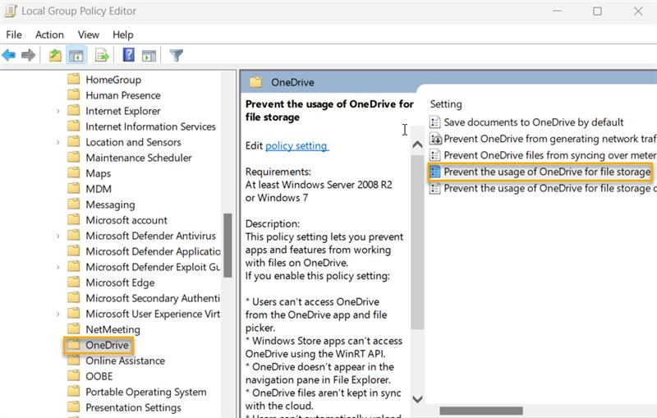Viewport: 657px width, 418px height.
Task: Toggle the show/hide action pane icon
Action: pos(149,55)
